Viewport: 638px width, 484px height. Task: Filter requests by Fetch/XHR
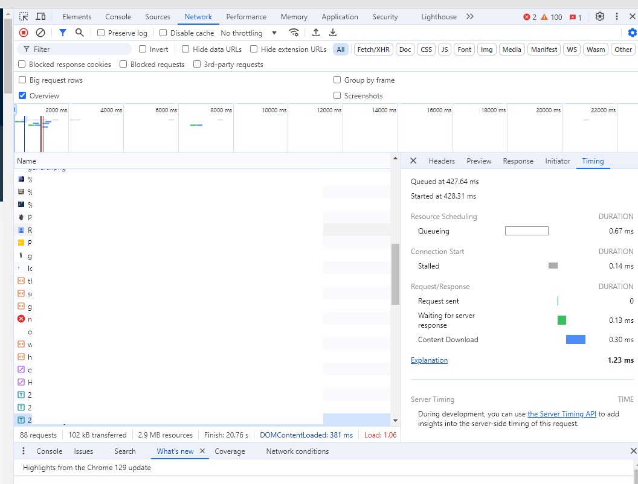pos(373,49)
